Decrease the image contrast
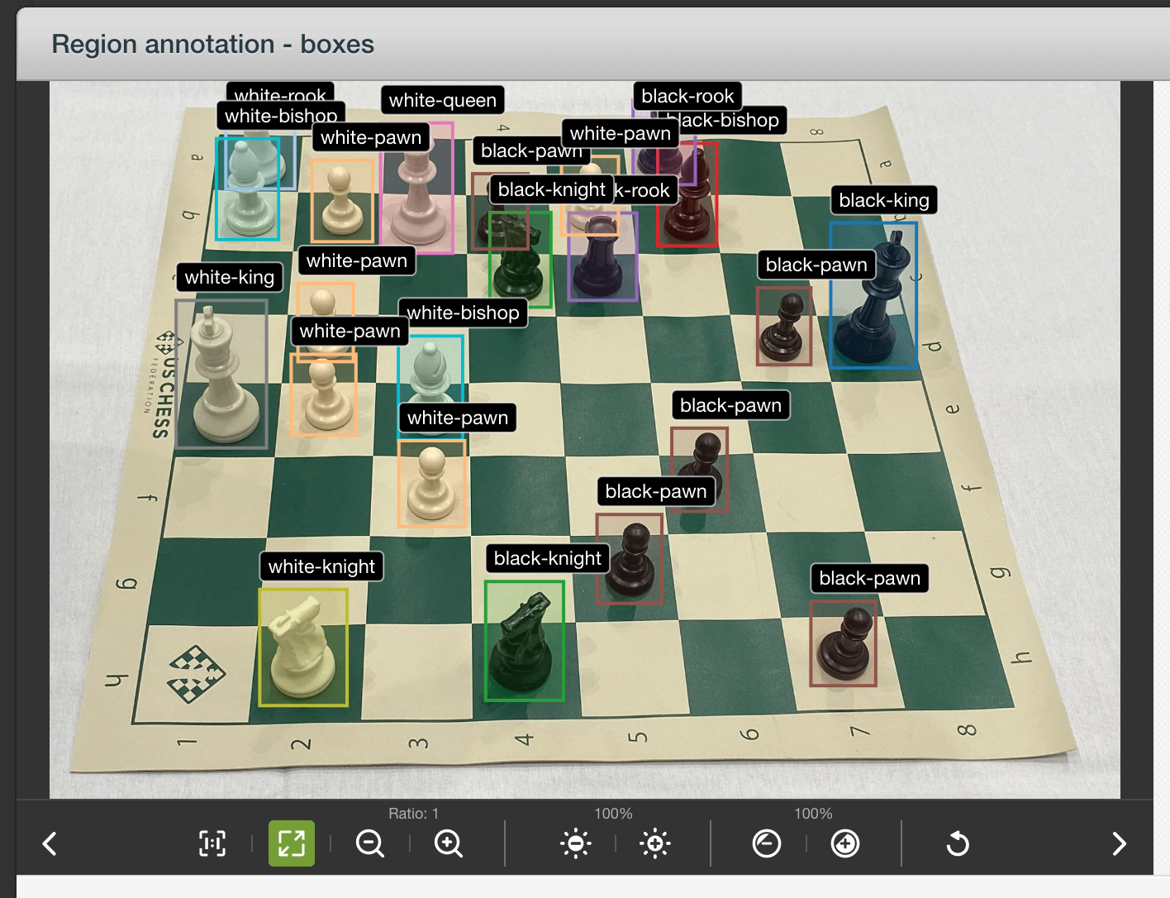This screenshot has height=898, width=1170. point(766,843)
